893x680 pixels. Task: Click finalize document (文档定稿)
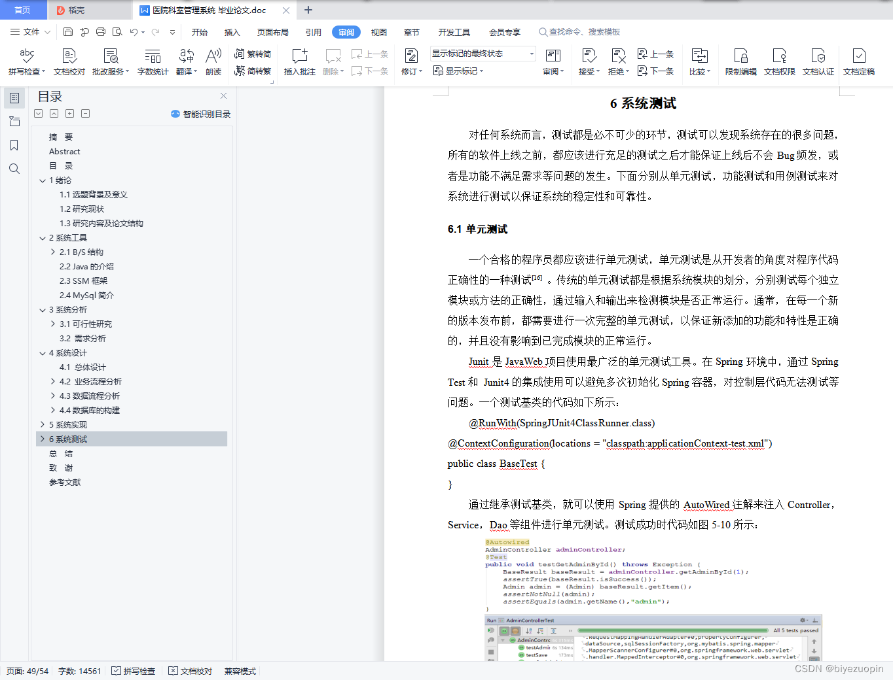(x=859, y=62)
